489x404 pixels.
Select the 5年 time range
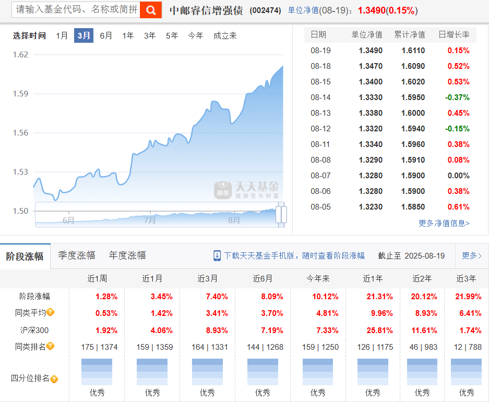point(172,35)
